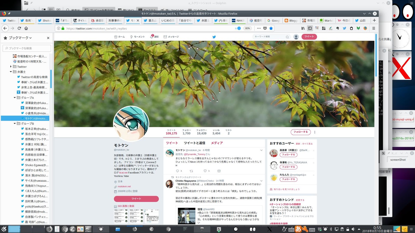
Task: Close the bookmarks sidebar
Action: (48, 38)
